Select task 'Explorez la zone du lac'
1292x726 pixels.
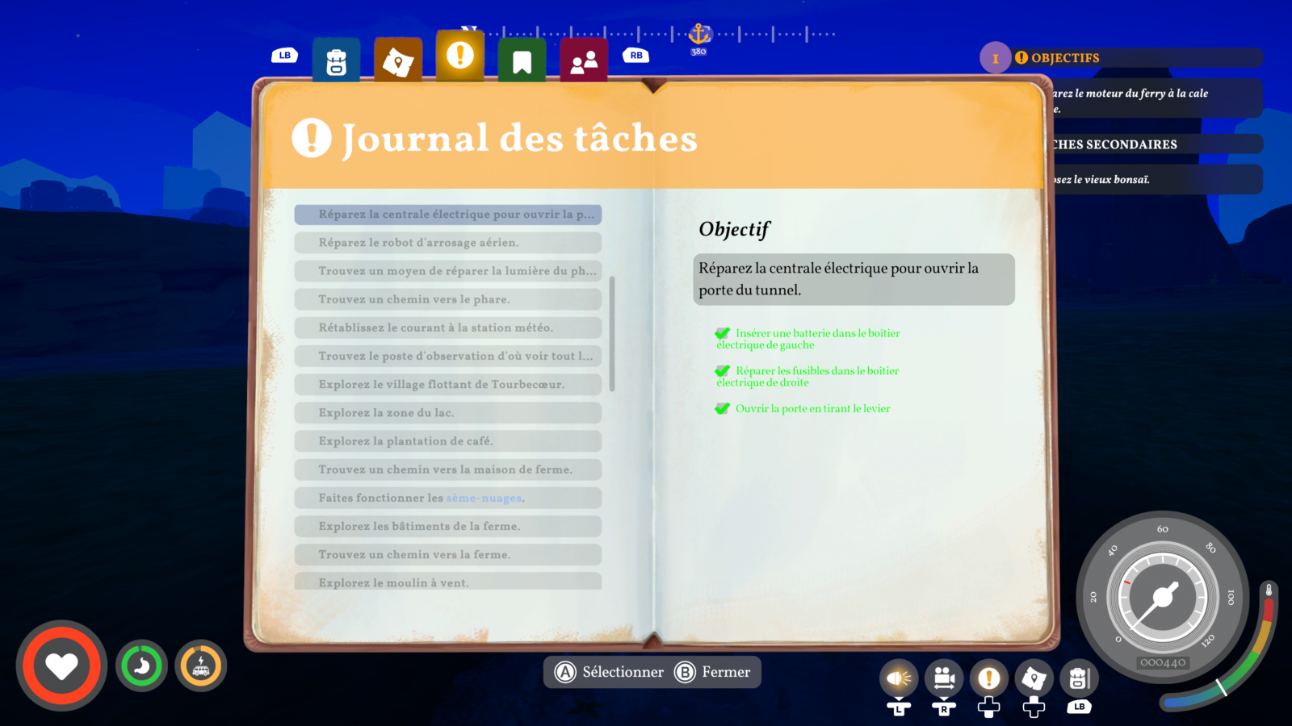(x=448, y=412)
